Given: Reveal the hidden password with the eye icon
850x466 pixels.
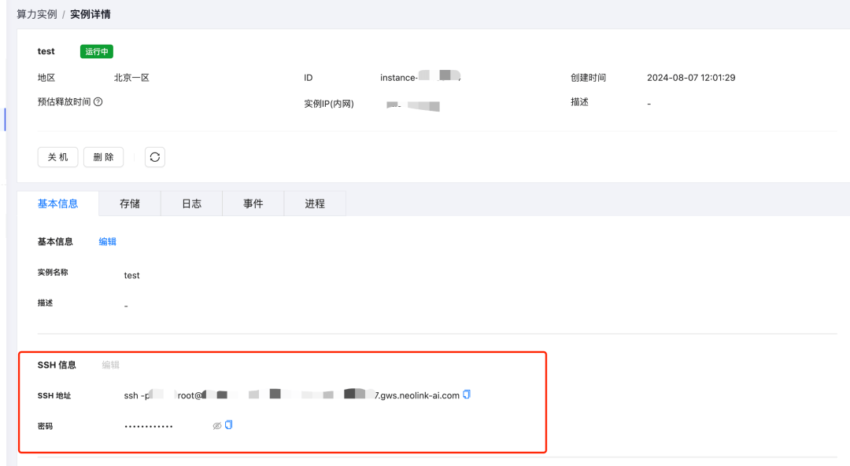Looking at the screenshot, I should pyautogui.click(x=216, y=425).
